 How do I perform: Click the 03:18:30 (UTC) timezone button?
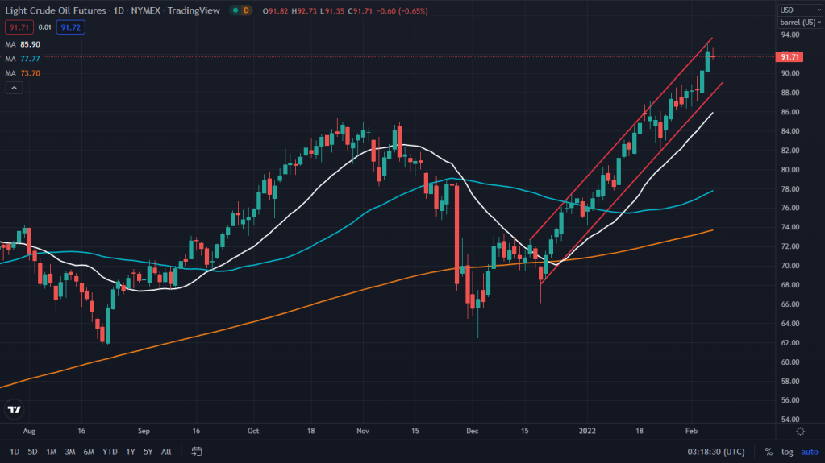717,452
